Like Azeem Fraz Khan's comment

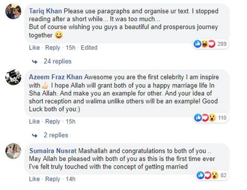tap(34, 121)
